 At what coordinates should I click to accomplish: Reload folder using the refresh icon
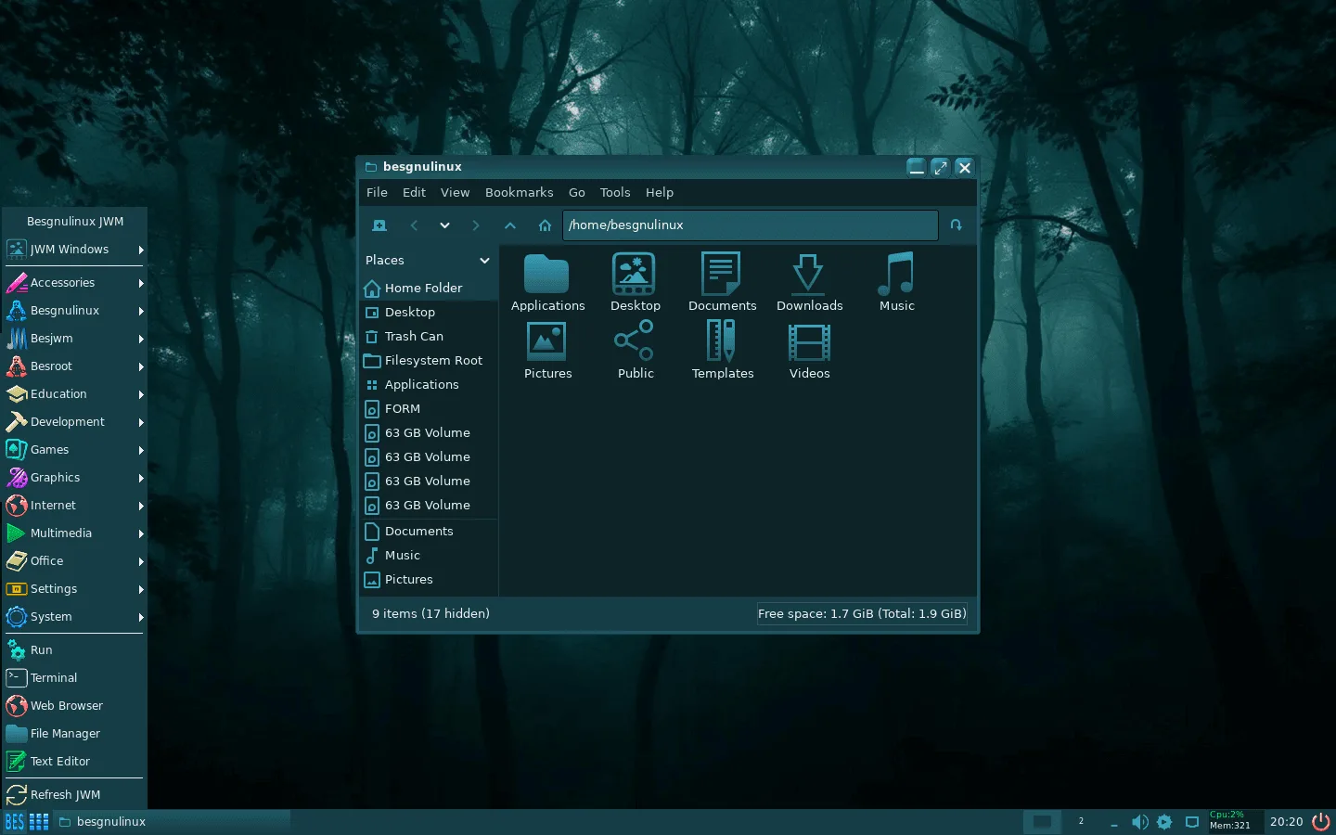click(956, 225)
